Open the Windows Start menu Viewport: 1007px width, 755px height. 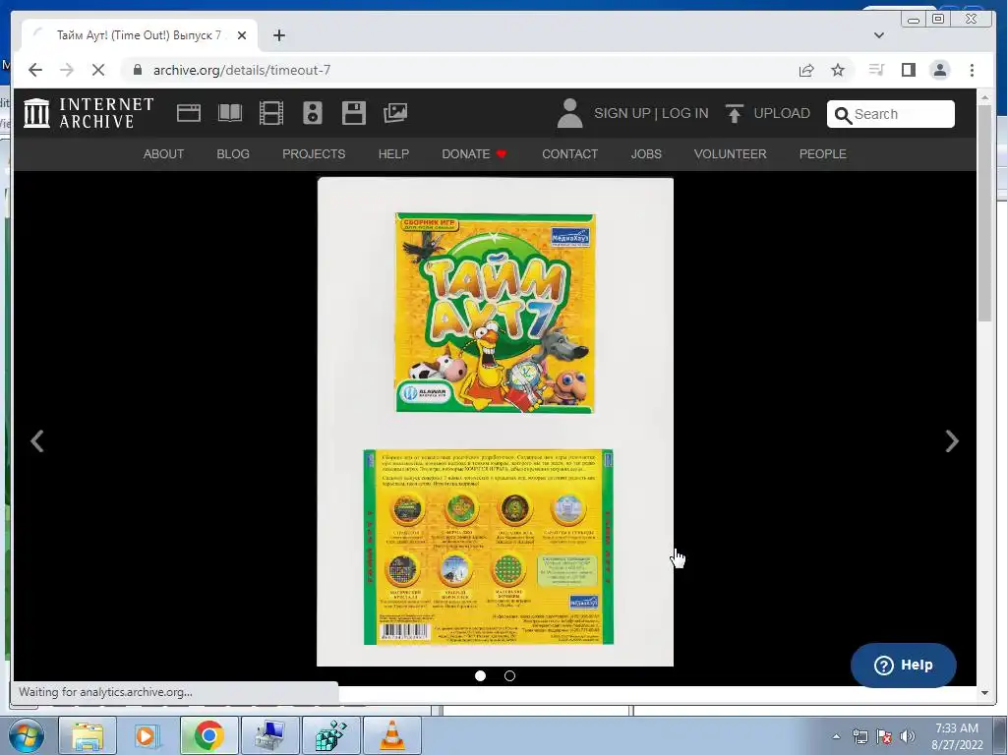25,735
